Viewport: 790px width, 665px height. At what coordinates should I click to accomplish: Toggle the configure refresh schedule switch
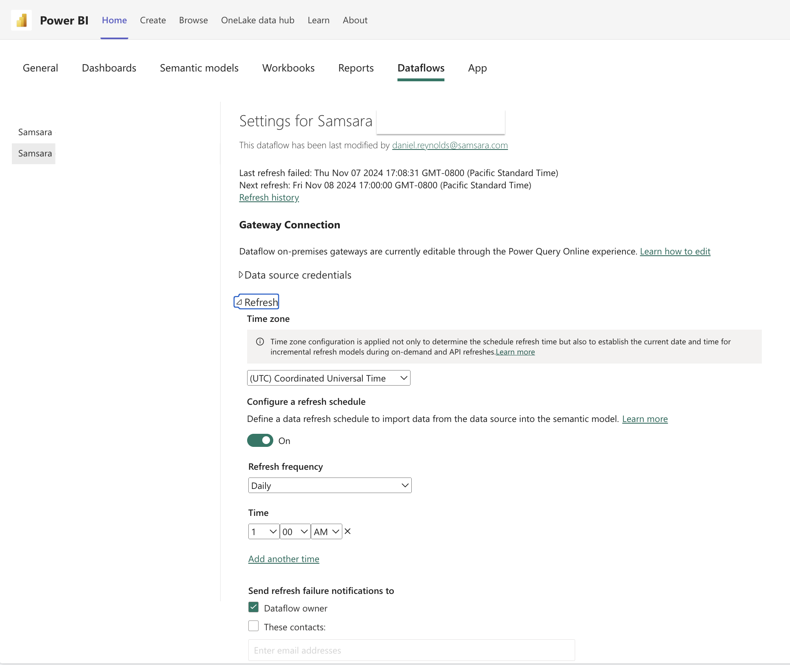(260, 440)
